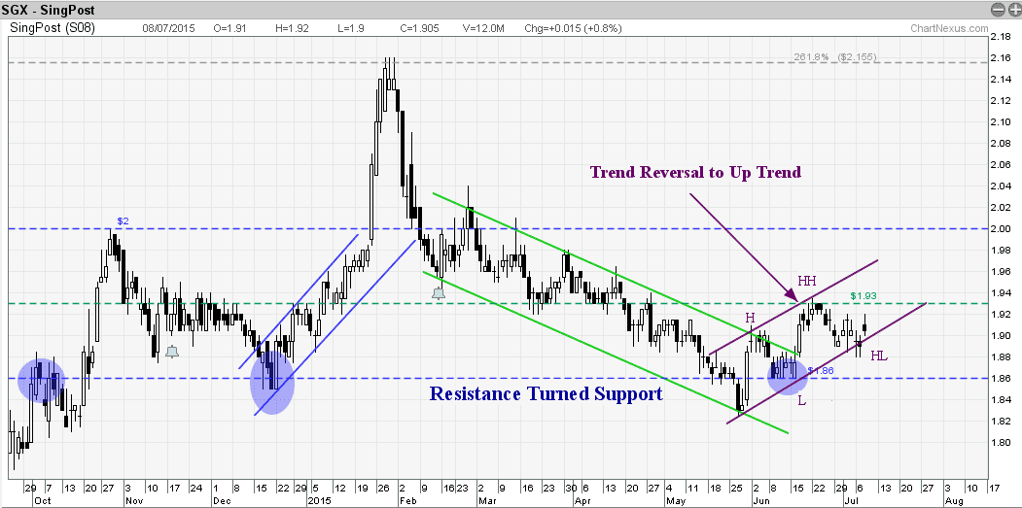Select the Trend Reversal to Up Trend annotation
1022x508 pixels.
[x=695, y=172]
